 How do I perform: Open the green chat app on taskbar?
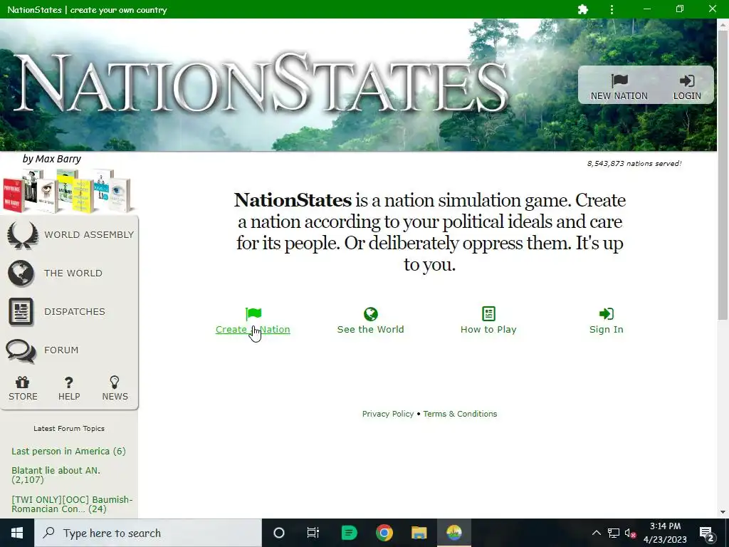pos(349,533)
